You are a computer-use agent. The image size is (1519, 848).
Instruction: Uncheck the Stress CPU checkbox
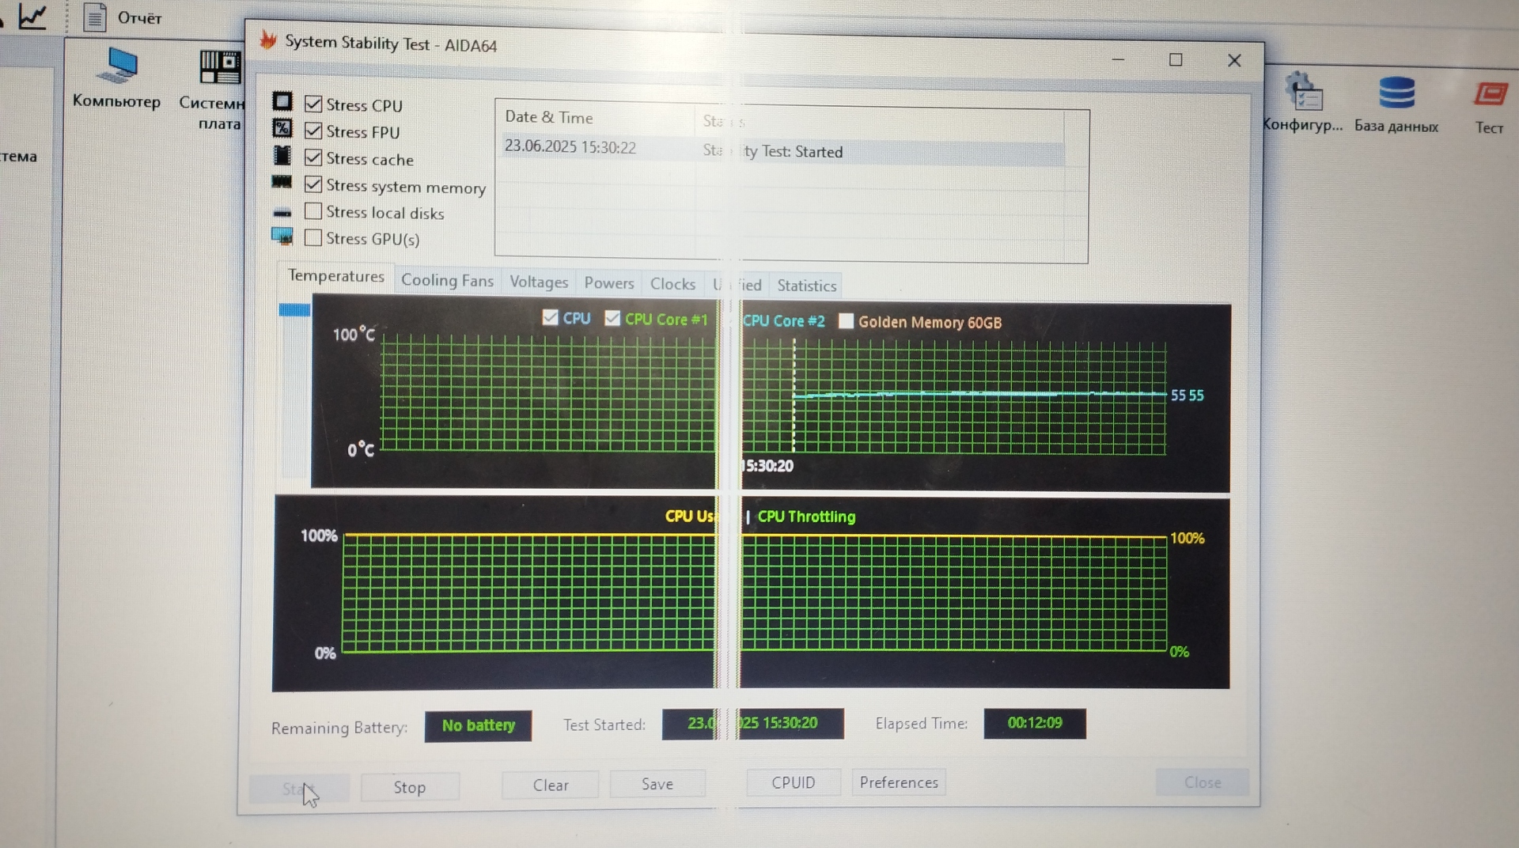click(x=313, y=104)
